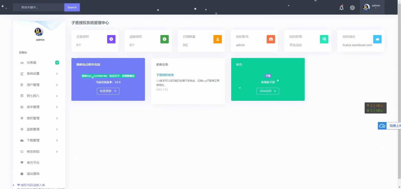Open the settings gear icon

[x=352, y=8]
